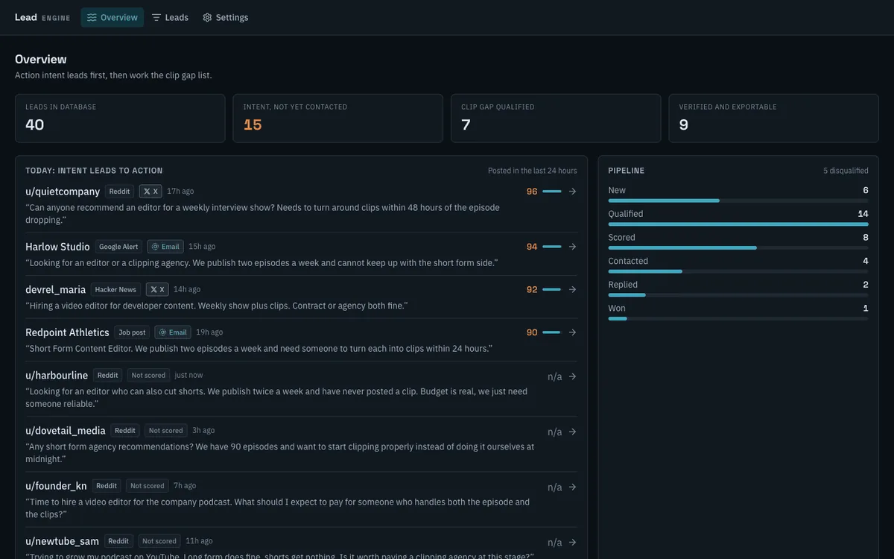Viewport: 894px width, 559px height.
Task: Click the score bar for Harlow Studio
Action: click(552, 247)
